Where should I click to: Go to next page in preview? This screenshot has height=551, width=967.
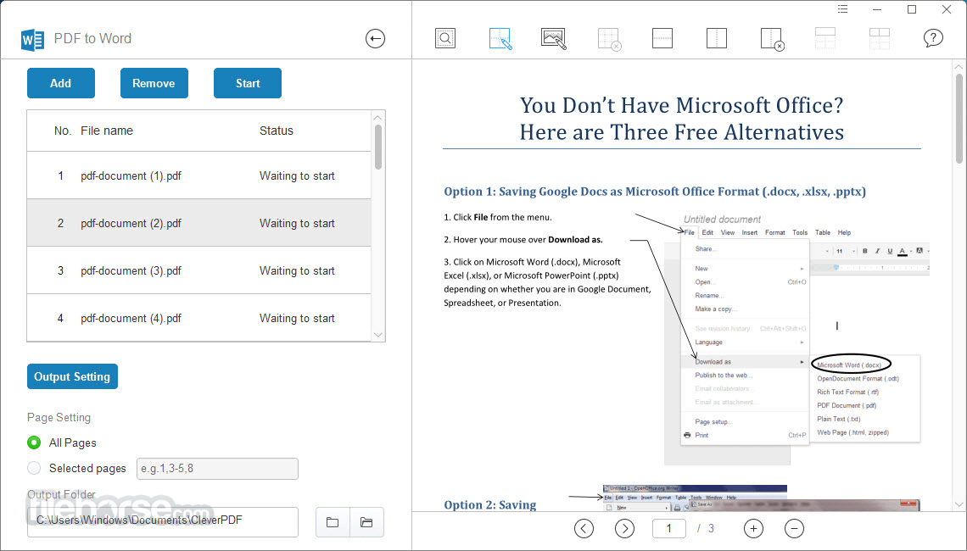tap(624, 528)
